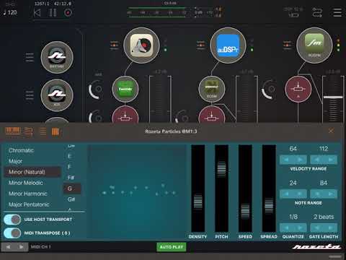Open the turntable app source node
Image resolution: width=346 pixels, height=260 pixels.
click(x=141, y=45)
